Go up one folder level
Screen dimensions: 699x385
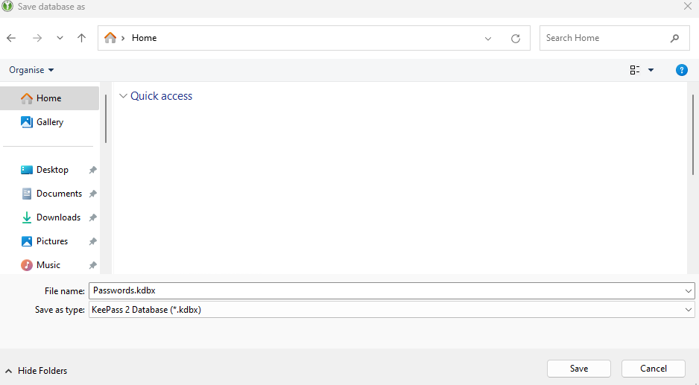tap(82, 38)
